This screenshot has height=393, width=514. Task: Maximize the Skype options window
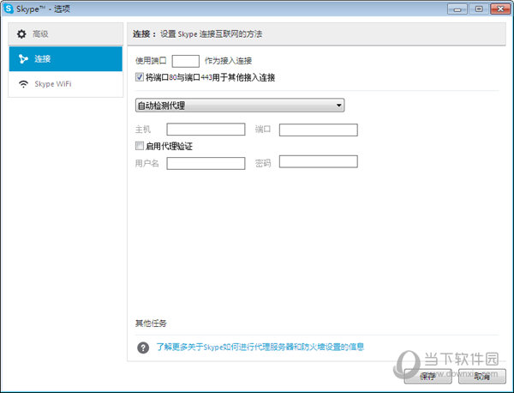[x=479, y=9]
